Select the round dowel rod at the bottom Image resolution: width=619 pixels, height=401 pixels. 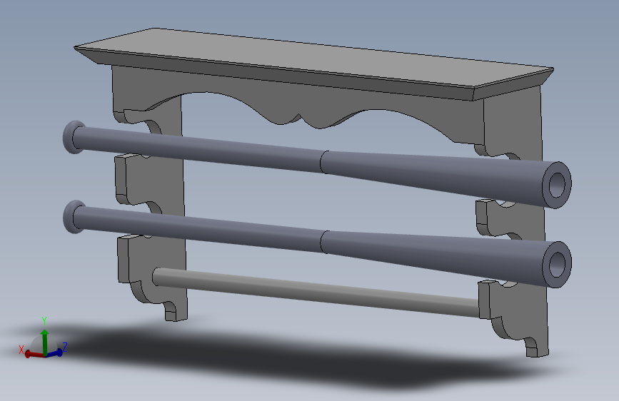(x=316, y=291)
